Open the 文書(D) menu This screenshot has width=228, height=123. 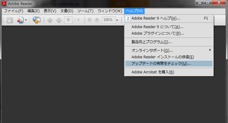(67, 11)
